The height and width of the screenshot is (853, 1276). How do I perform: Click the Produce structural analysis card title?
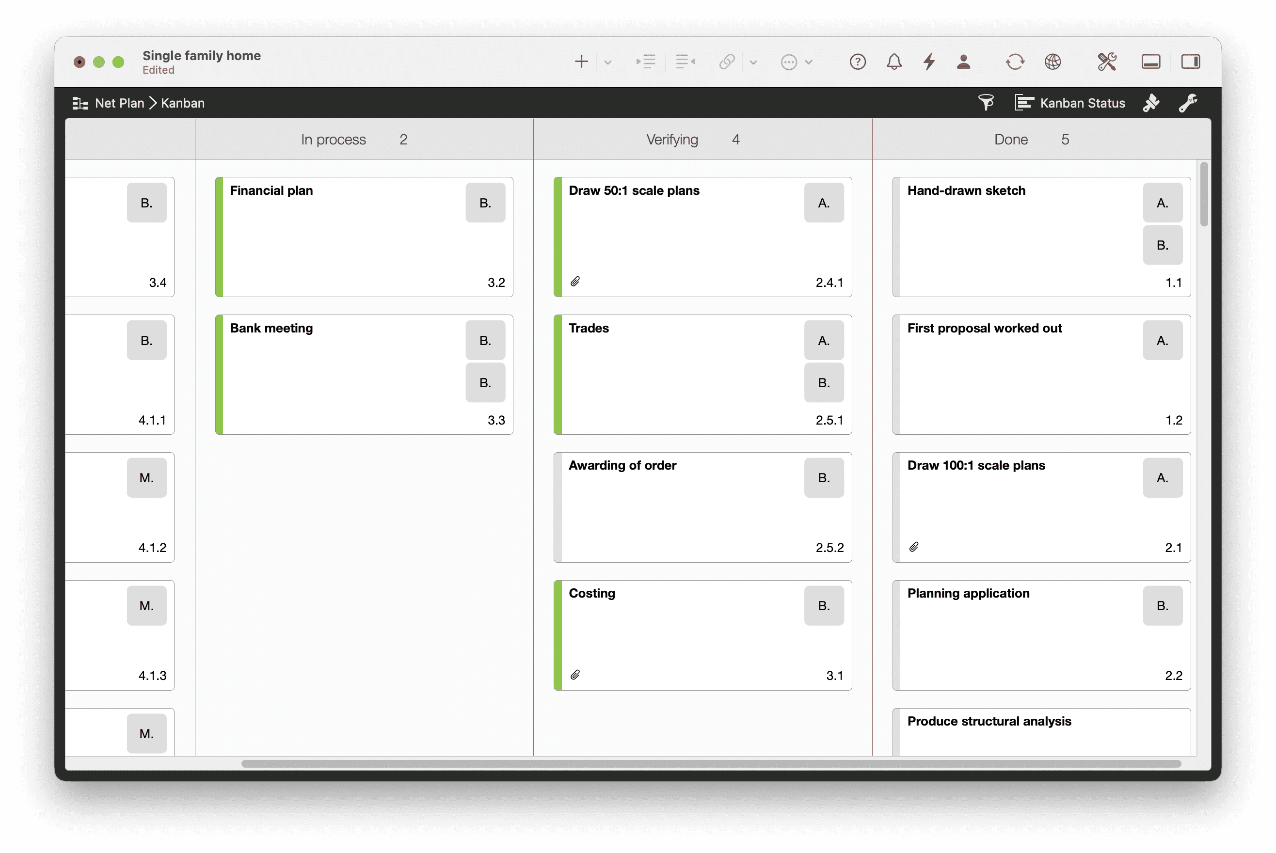pos(989,721)
